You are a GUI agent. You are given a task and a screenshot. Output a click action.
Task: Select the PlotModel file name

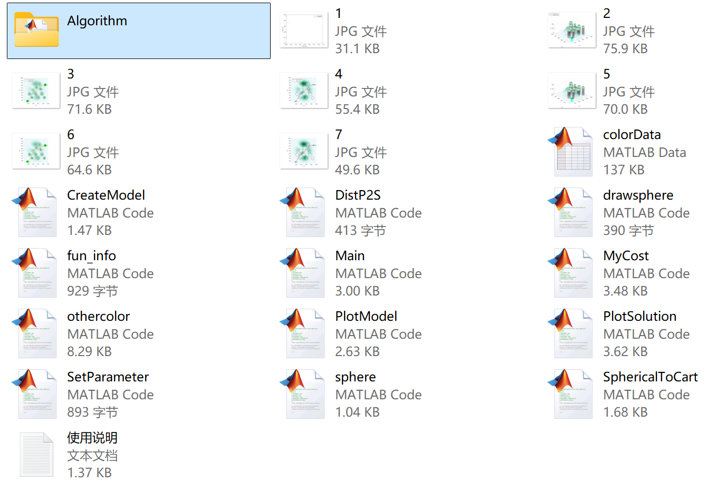(366, 317)
